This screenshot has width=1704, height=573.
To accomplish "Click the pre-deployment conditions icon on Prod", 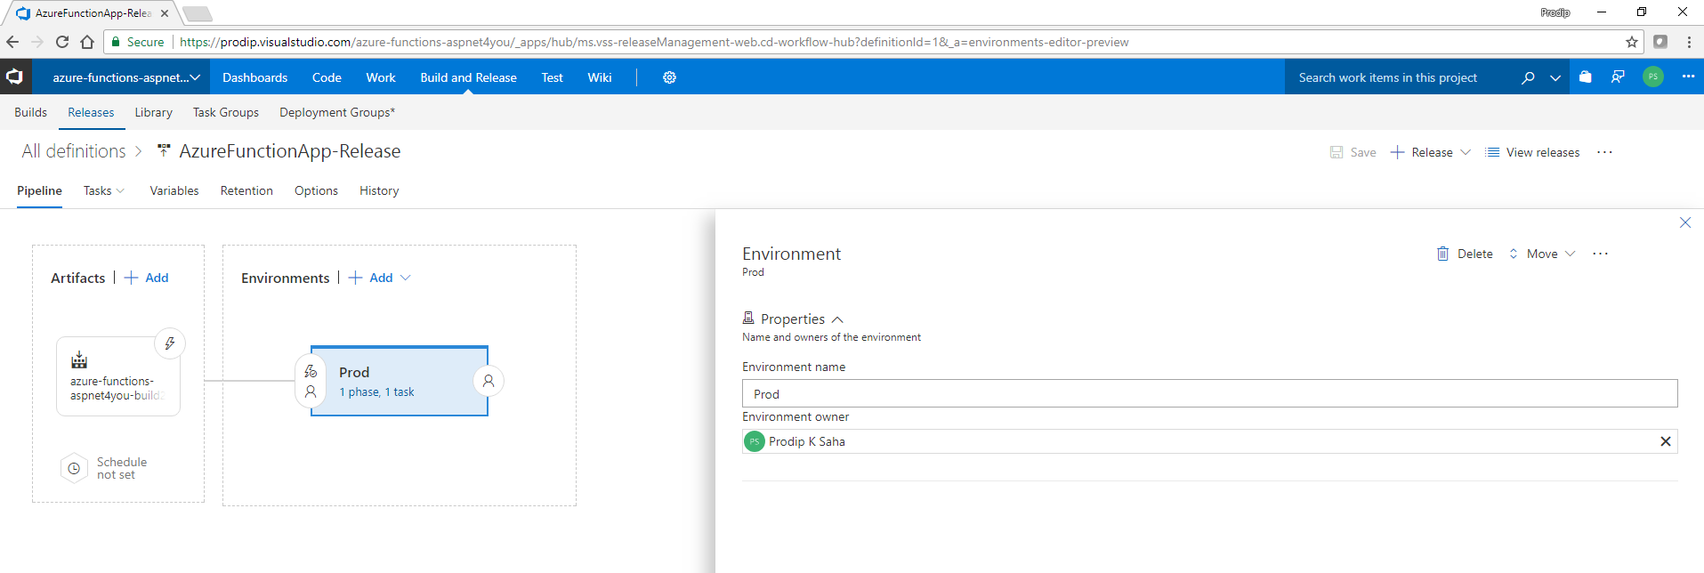I will 311,381.
